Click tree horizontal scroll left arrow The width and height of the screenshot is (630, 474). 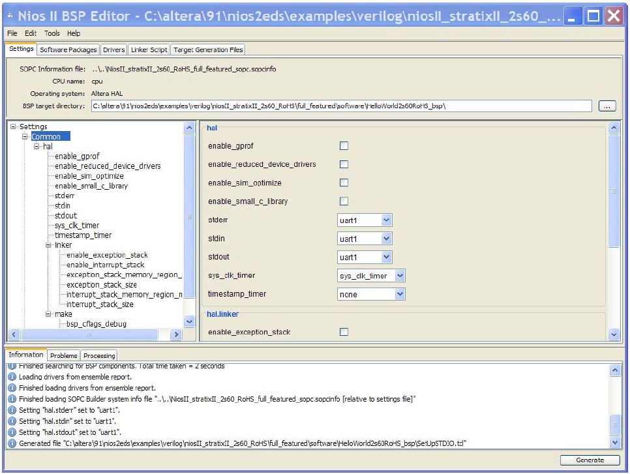click(x=14, y=334)
